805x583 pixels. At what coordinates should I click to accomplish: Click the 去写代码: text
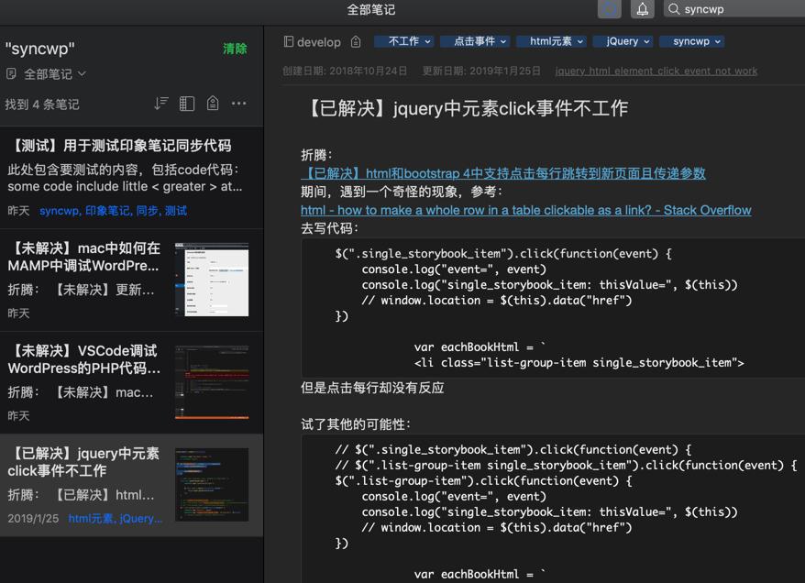(x=329, y=228)
